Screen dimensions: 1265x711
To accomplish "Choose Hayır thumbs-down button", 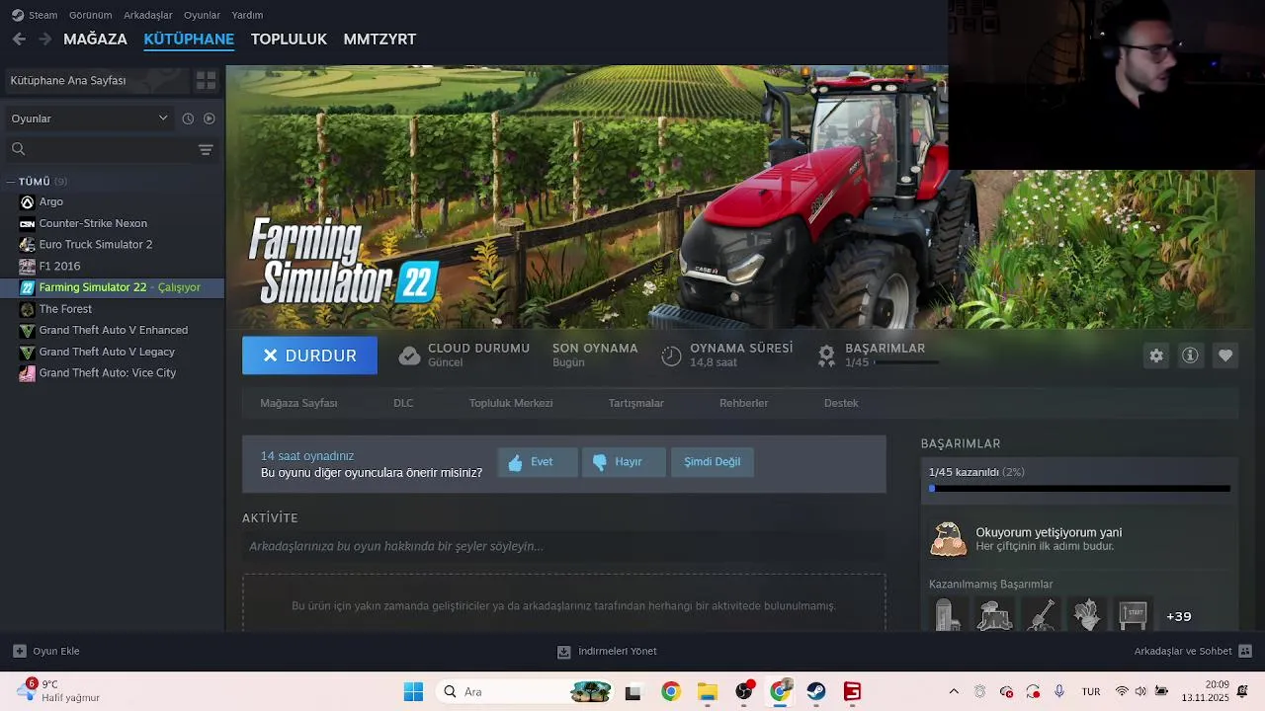I will (x=624, y=462).
